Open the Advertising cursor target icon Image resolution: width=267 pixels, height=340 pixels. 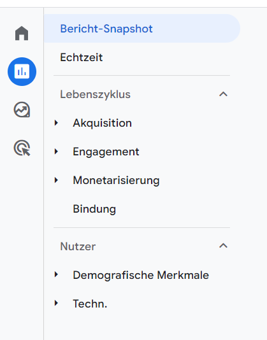point(22,148)
